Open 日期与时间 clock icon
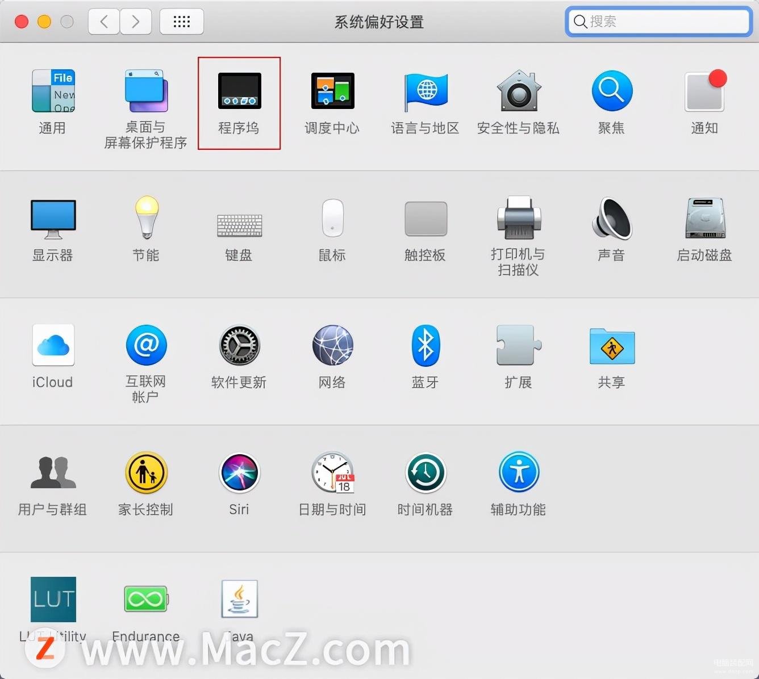Viewport: 759px width, 679px height. click(x=332, y=472)
